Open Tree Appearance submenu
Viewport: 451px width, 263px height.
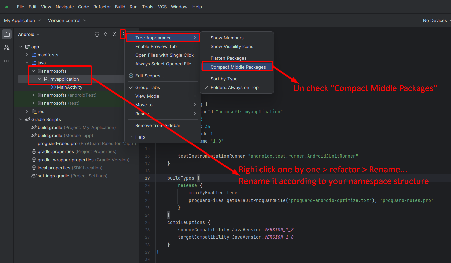[163, 38]
